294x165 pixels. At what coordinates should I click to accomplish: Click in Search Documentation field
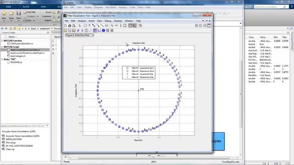coord(268,7)
